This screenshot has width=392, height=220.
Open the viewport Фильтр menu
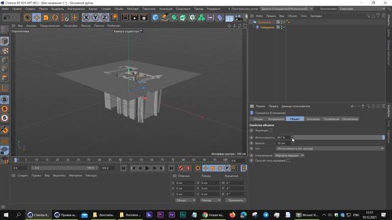86,26
